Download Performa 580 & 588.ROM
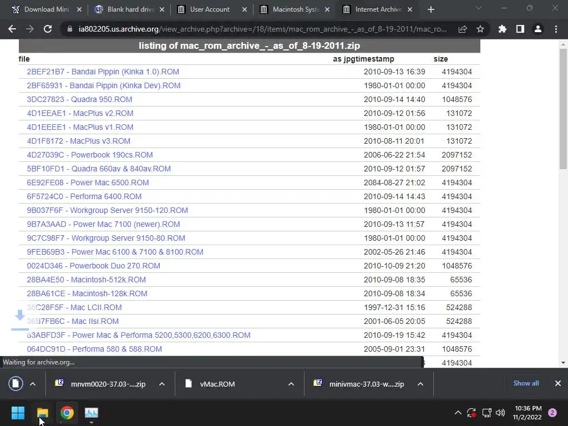 tap(94, 349)
